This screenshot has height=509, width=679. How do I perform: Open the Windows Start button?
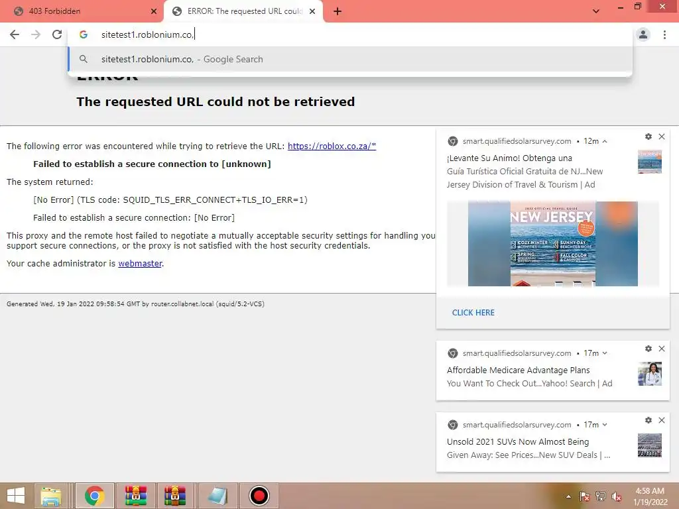click(16, 496)
